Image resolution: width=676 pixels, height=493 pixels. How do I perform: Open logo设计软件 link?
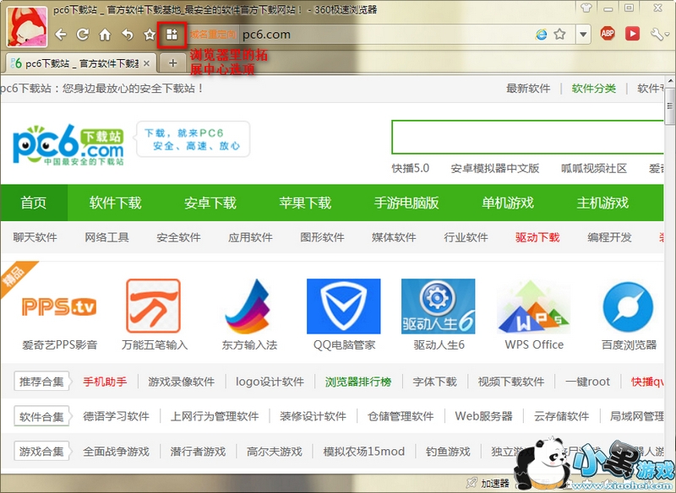coord(270,382)
